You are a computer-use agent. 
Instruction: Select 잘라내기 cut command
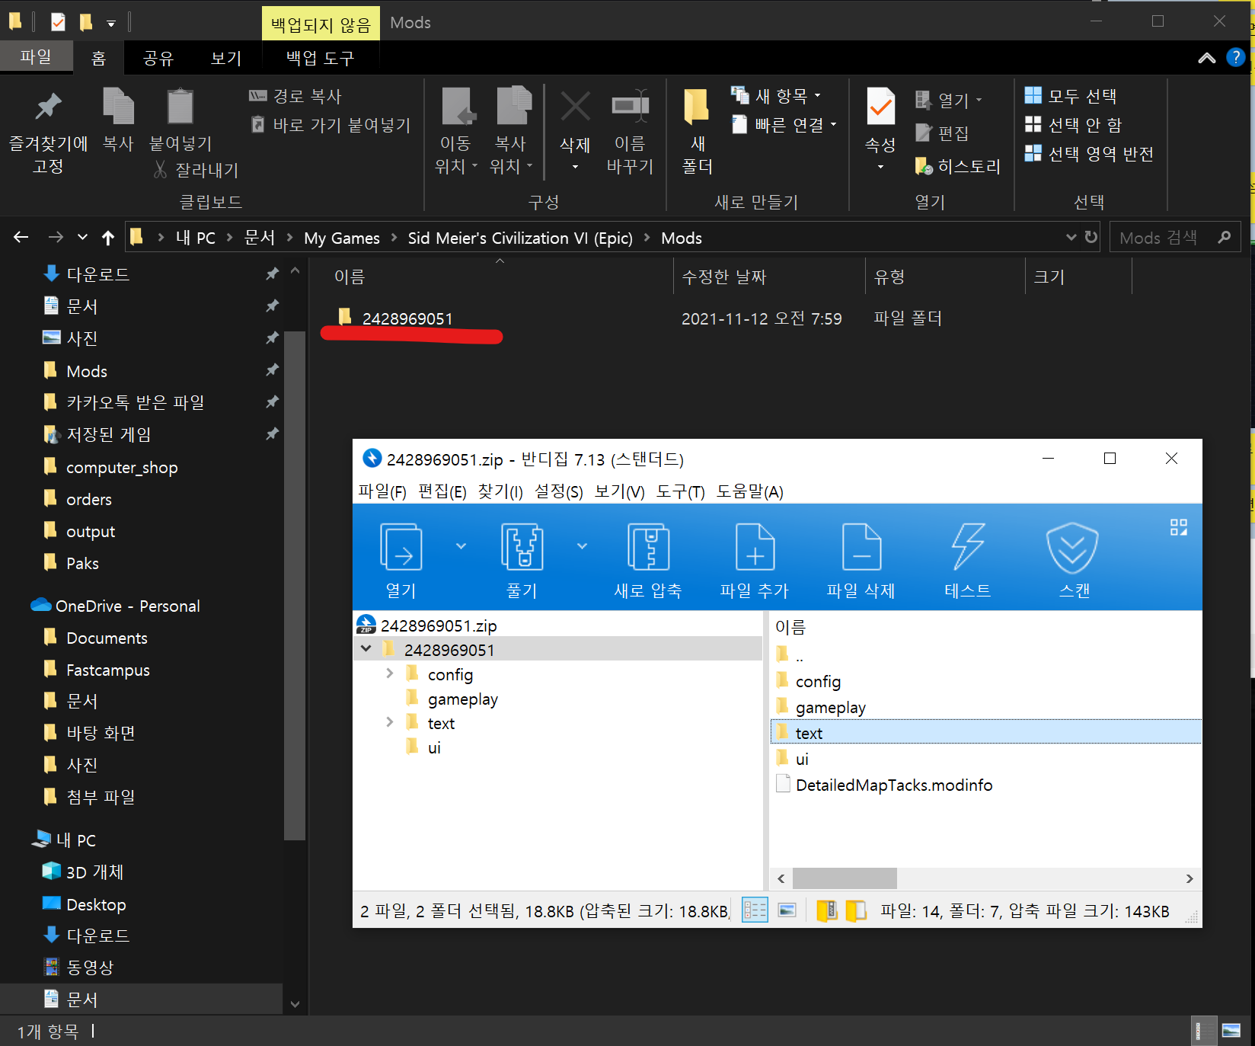coord(196,170)
